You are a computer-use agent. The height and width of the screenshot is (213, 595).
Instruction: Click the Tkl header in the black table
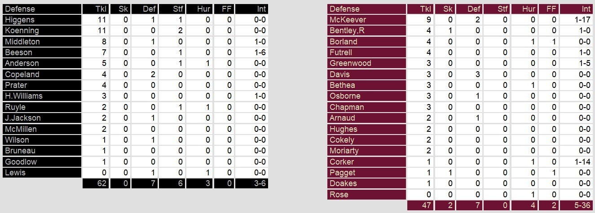(x=95, y=9)
